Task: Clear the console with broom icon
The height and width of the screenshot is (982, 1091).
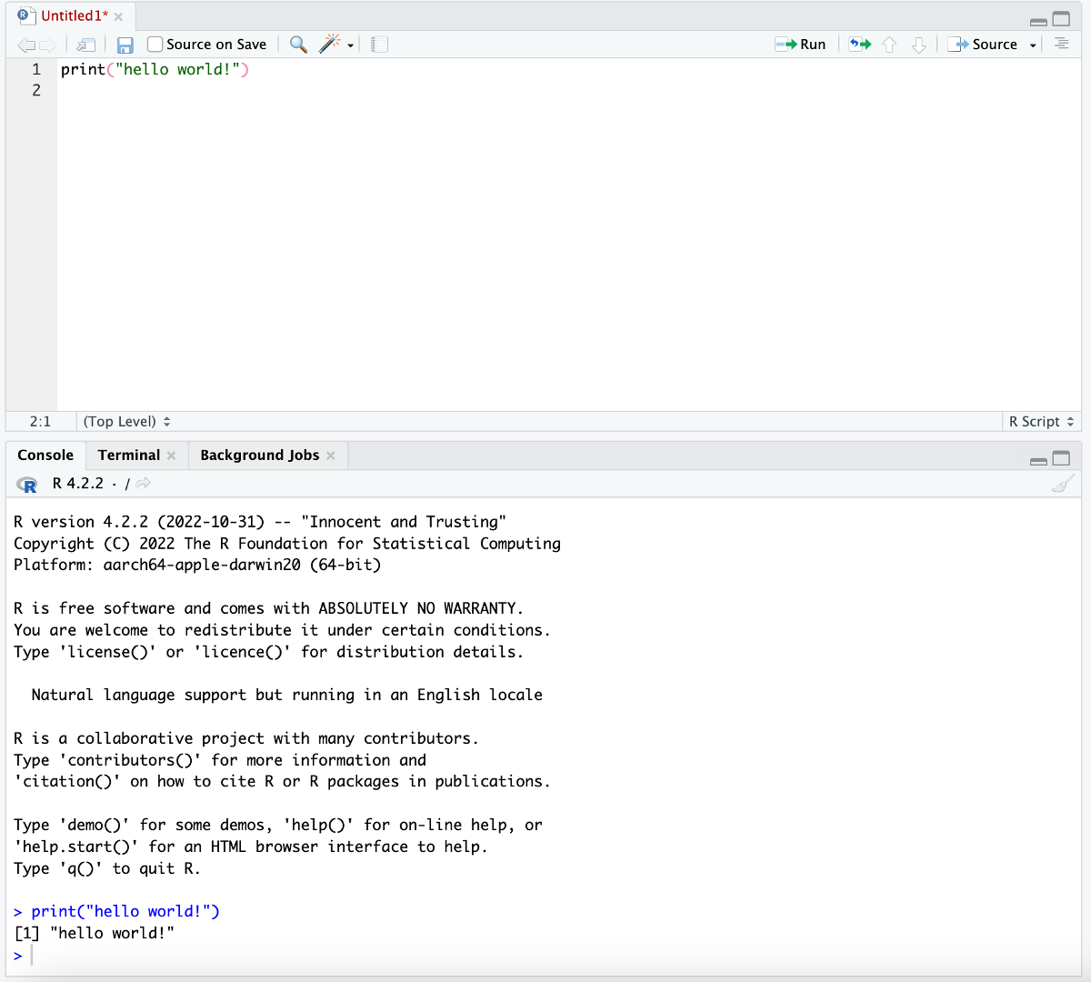Action: 1062,484
